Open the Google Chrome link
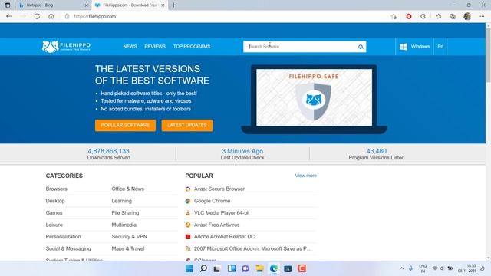Screen dimensions: 491x276 click(212, 201)
